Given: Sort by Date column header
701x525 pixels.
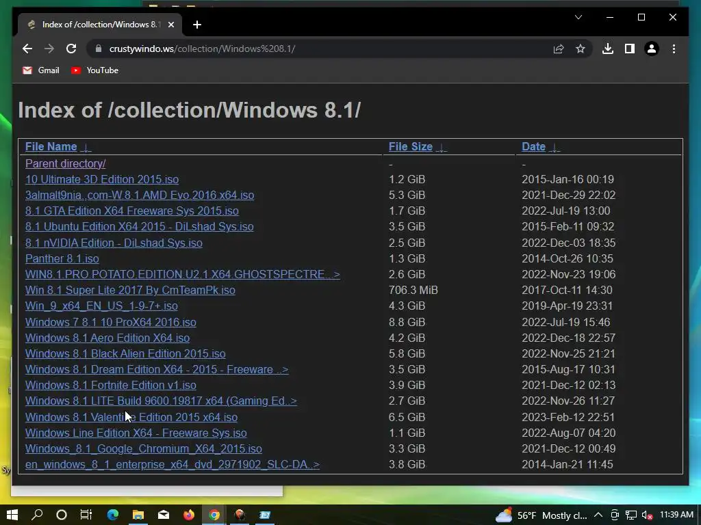Looking at the screenshot, I should 533,146.
